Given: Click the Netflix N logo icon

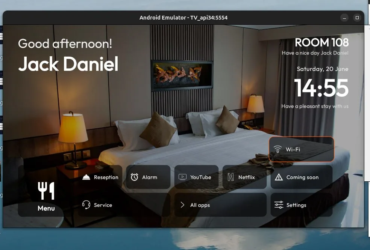Looking at the screenshot, I should point(230,177).
